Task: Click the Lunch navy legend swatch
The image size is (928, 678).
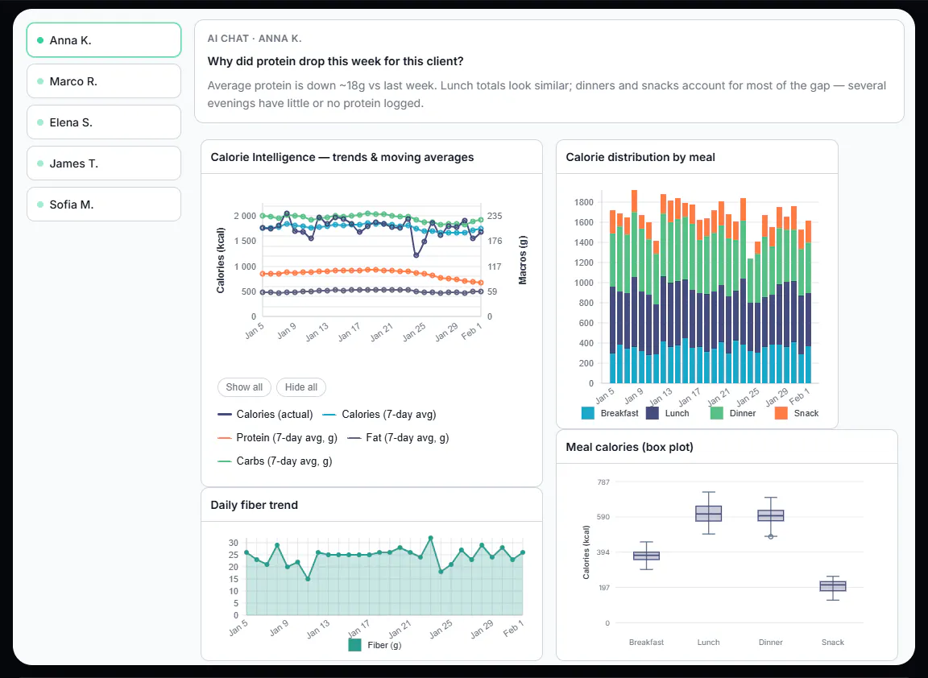Action: pos(652,413)
